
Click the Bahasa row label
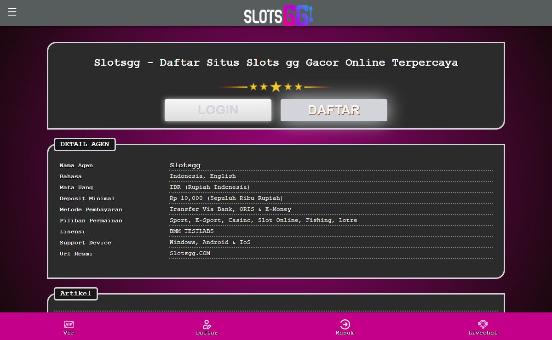pos(71,176)
